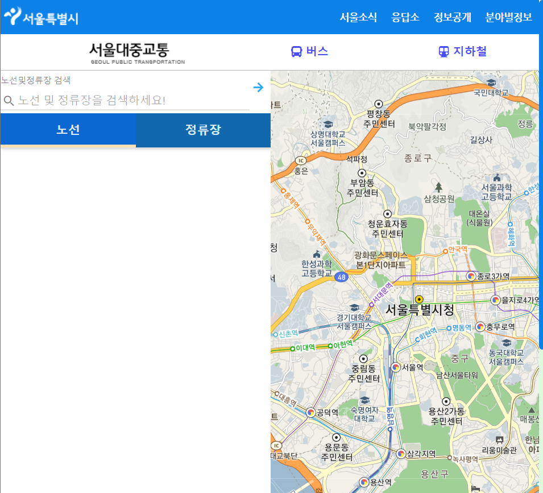Click the 이대역 station marker

point(293,348)
